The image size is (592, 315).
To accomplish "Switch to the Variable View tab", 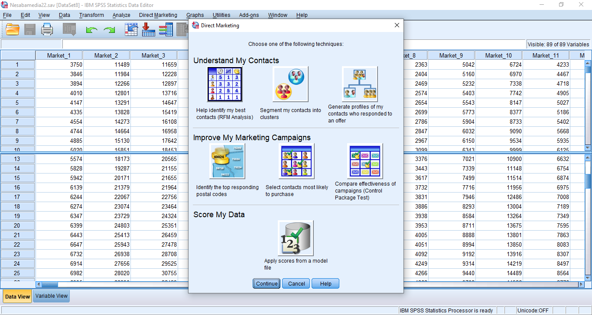I will [x=52, y=296].
